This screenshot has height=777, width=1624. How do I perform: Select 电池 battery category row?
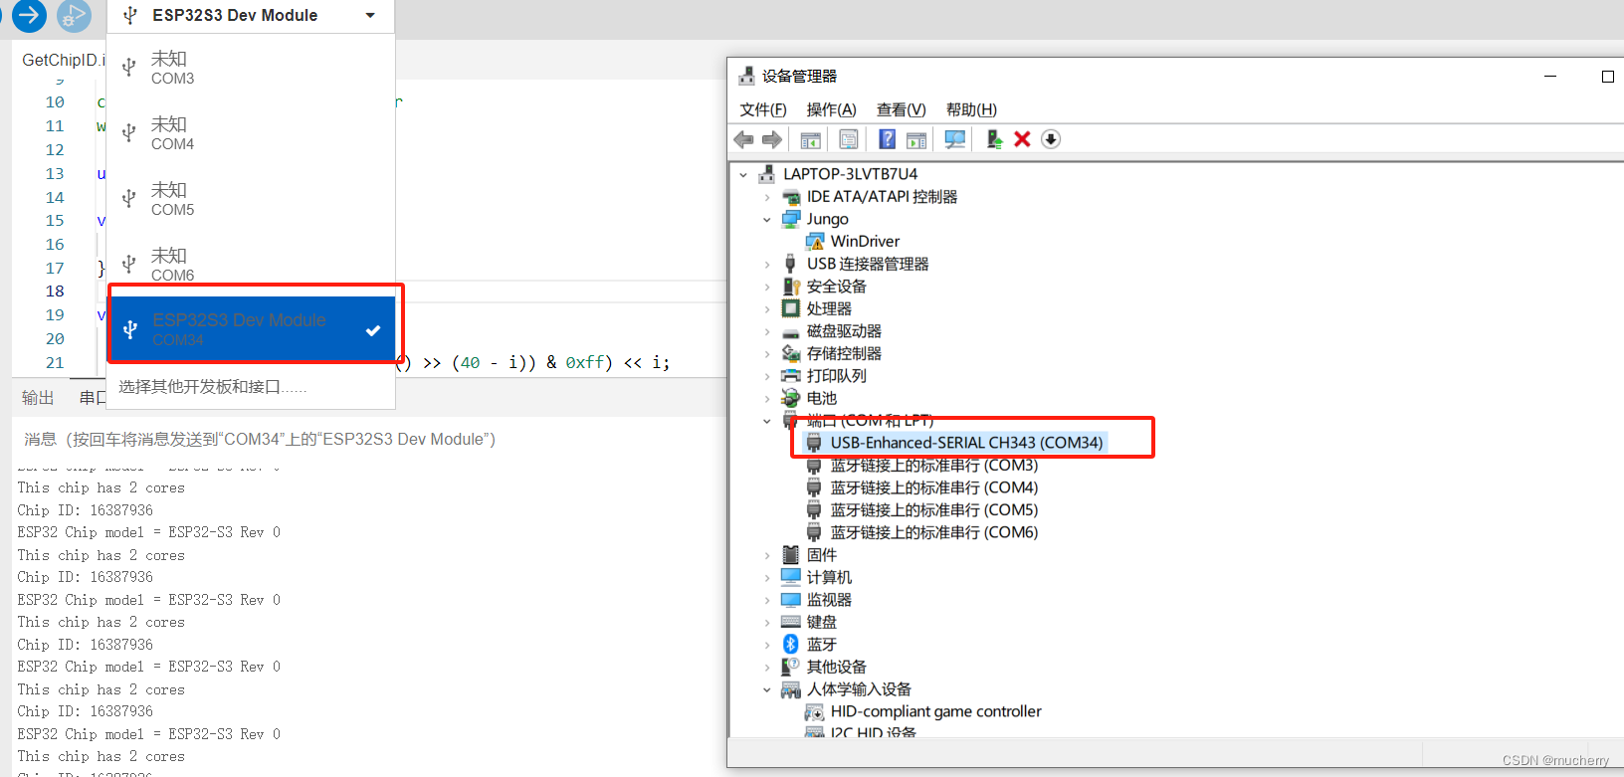pos(821,399)
